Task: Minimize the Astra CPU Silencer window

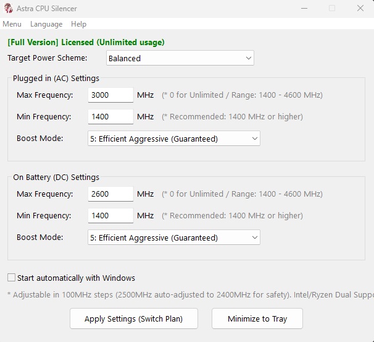Action: pyautogui.click(x=304, y=9)
